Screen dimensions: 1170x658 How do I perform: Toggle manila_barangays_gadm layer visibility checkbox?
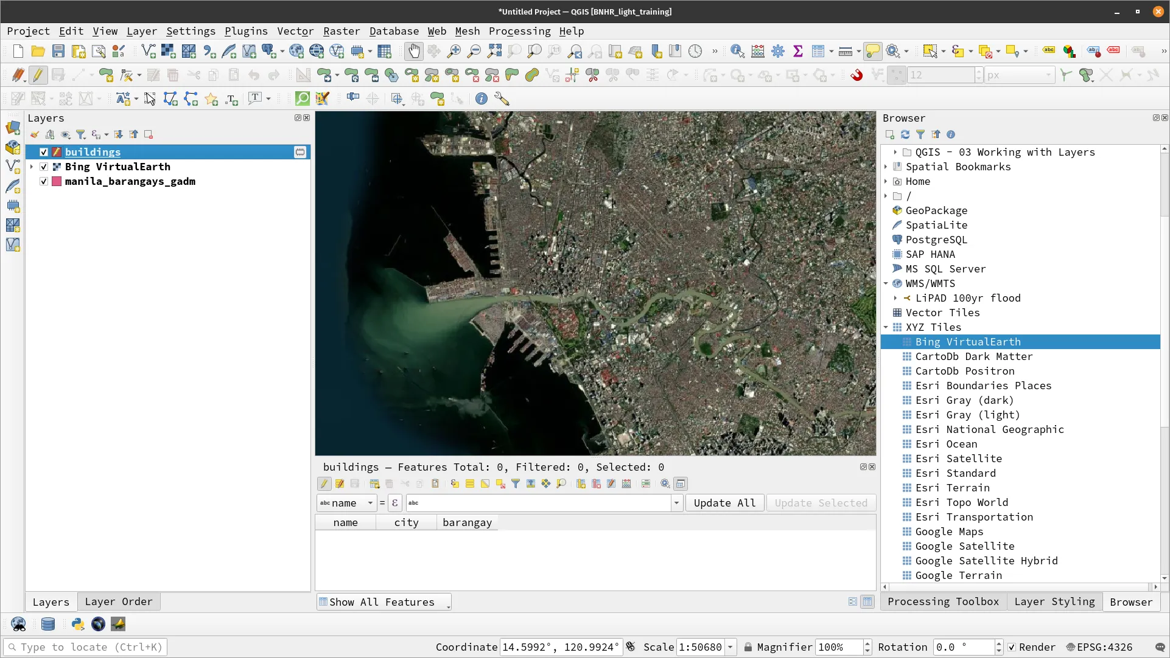(44, 181)
